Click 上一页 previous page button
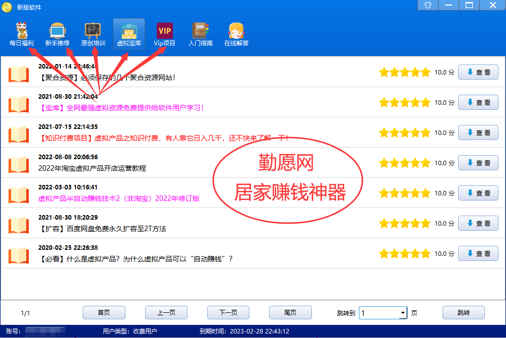Screen dimensions: 506x338 tap(166, 313)
